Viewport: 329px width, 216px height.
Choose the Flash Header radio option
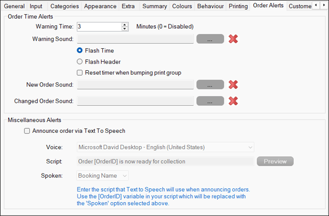[79, 62]
